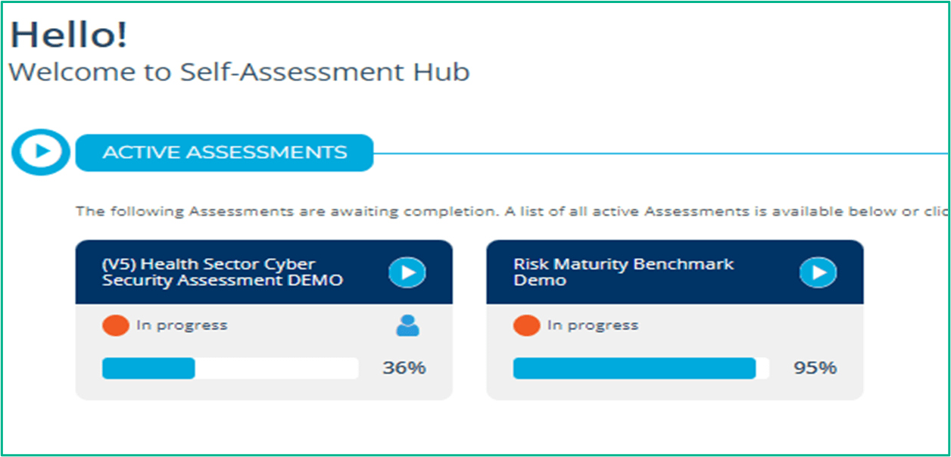Image resolution: width=951 pixels, height=457 pixels.
Task: Select the 95% progress value
Action: (815, 368)
